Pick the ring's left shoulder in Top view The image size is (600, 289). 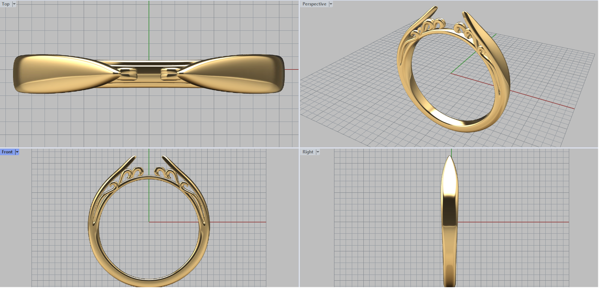click(52, 73)
